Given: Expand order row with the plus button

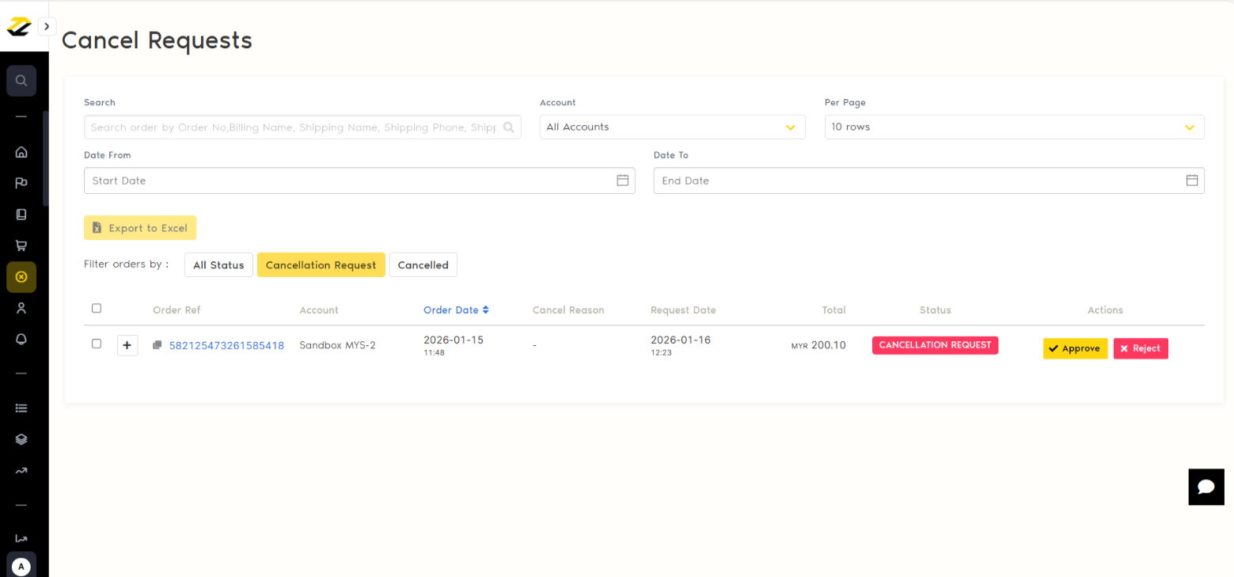Looking at the screenshot, I should (x=127, y=345).
